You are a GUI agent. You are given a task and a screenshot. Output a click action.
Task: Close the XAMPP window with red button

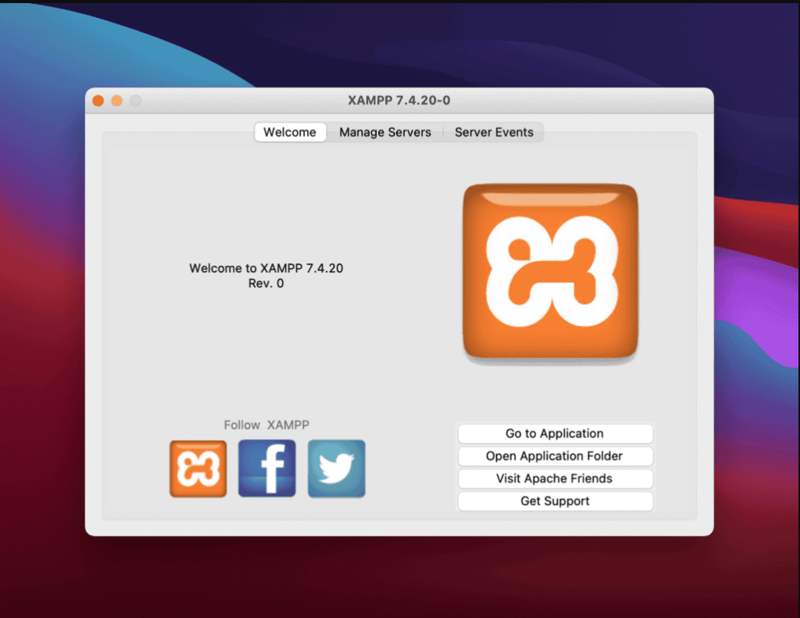coord(98,101)
